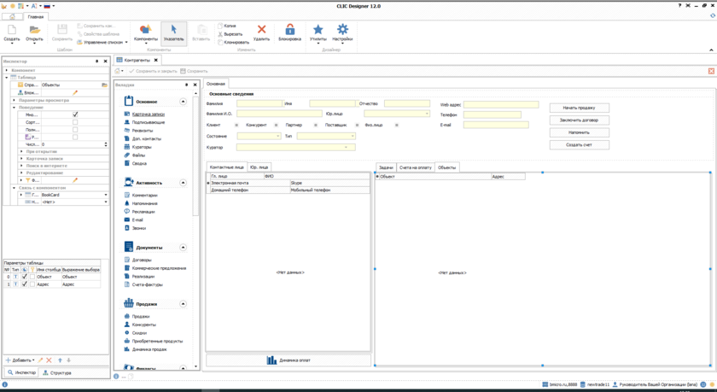Click the Добавить button in Инспектор

(x=20, y=360)
